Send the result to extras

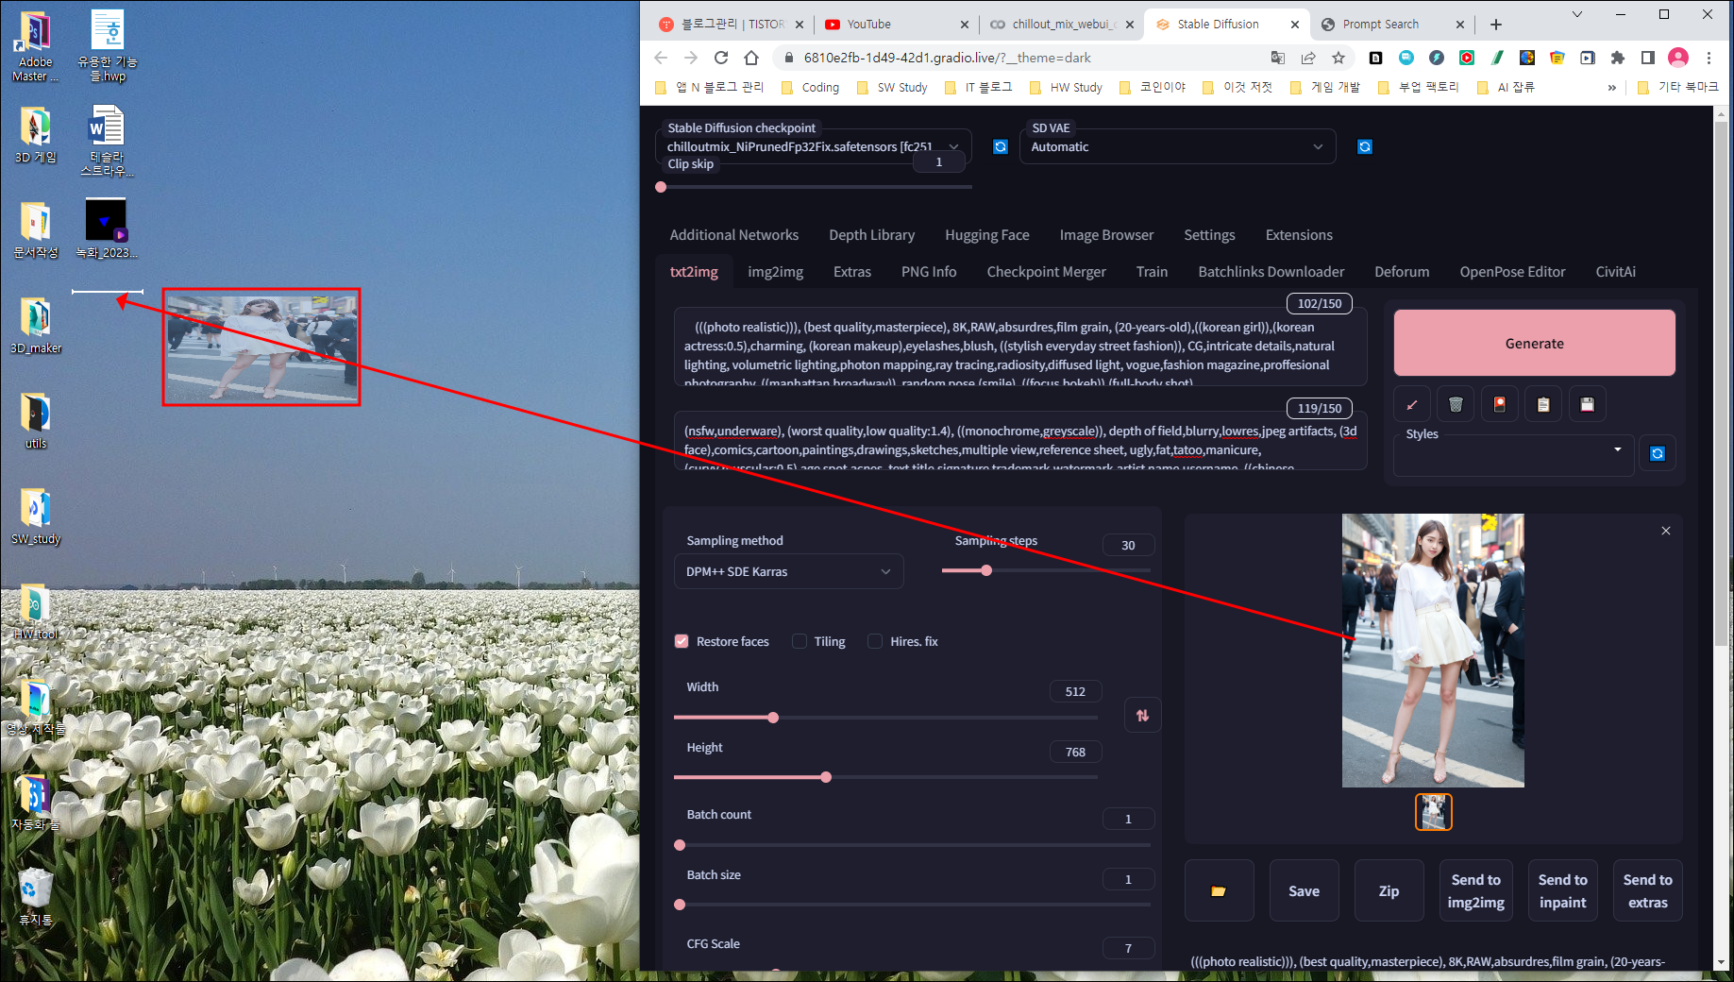(1647, 890)
